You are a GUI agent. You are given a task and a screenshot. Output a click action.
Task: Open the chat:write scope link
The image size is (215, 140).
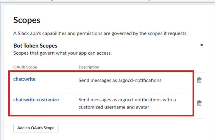[24, 79]
